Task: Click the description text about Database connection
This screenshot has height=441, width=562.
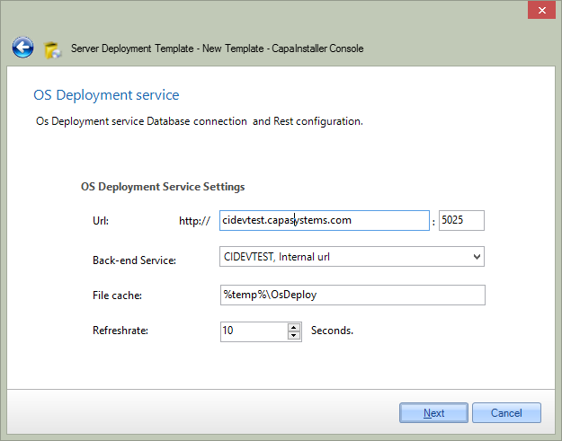Action: pos(200,121)
